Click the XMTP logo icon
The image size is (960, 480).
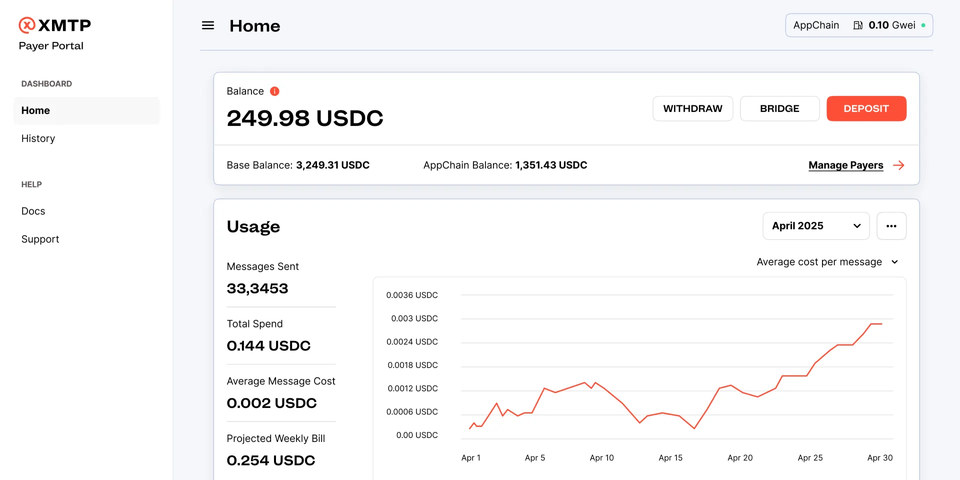coord(27,25)
